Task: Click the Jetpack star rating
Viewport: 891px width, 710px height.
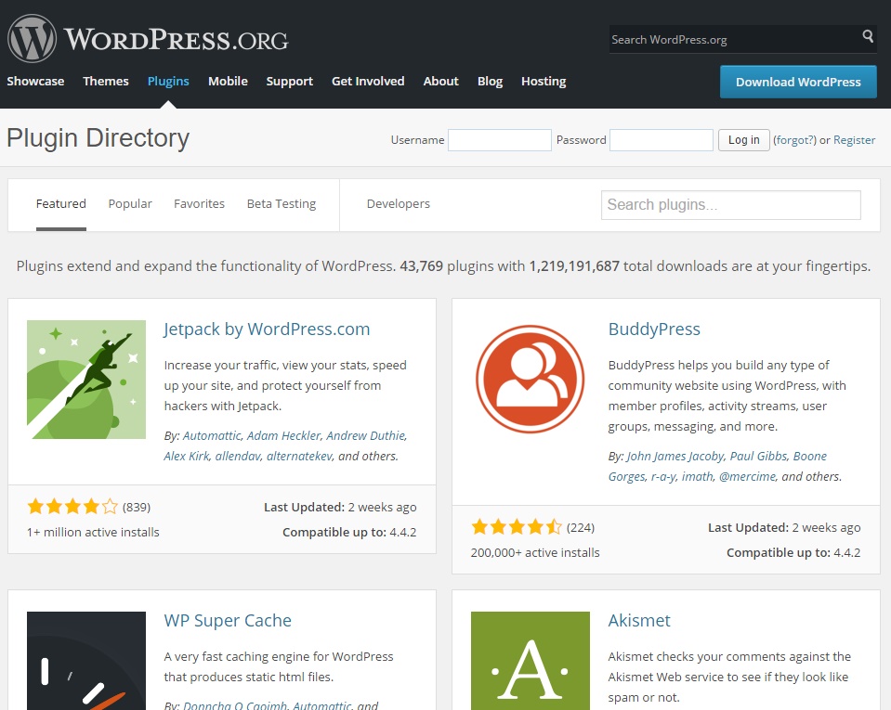Action: tap(72, 506)
